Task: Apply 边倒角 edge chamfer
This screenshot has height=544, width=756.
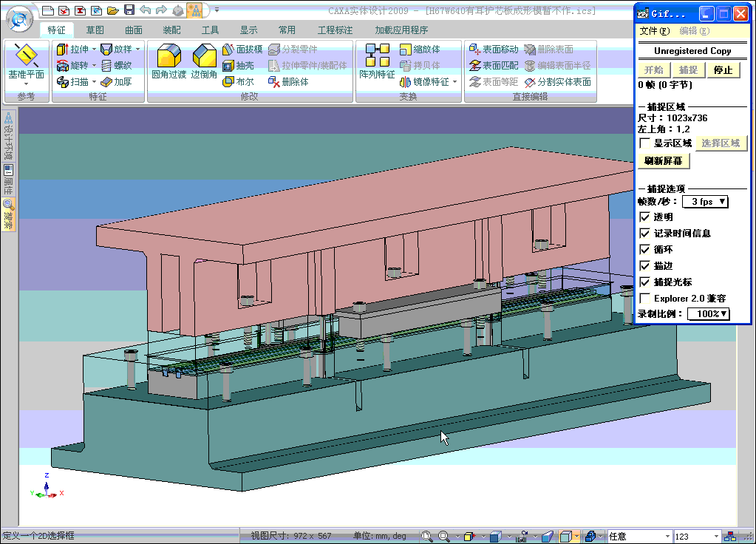Action: 204,61
